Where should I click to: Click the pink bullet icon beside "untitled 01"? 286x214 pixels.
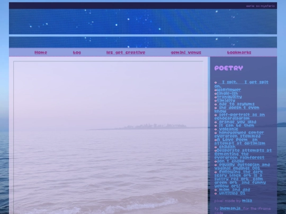tap(216, 193)
